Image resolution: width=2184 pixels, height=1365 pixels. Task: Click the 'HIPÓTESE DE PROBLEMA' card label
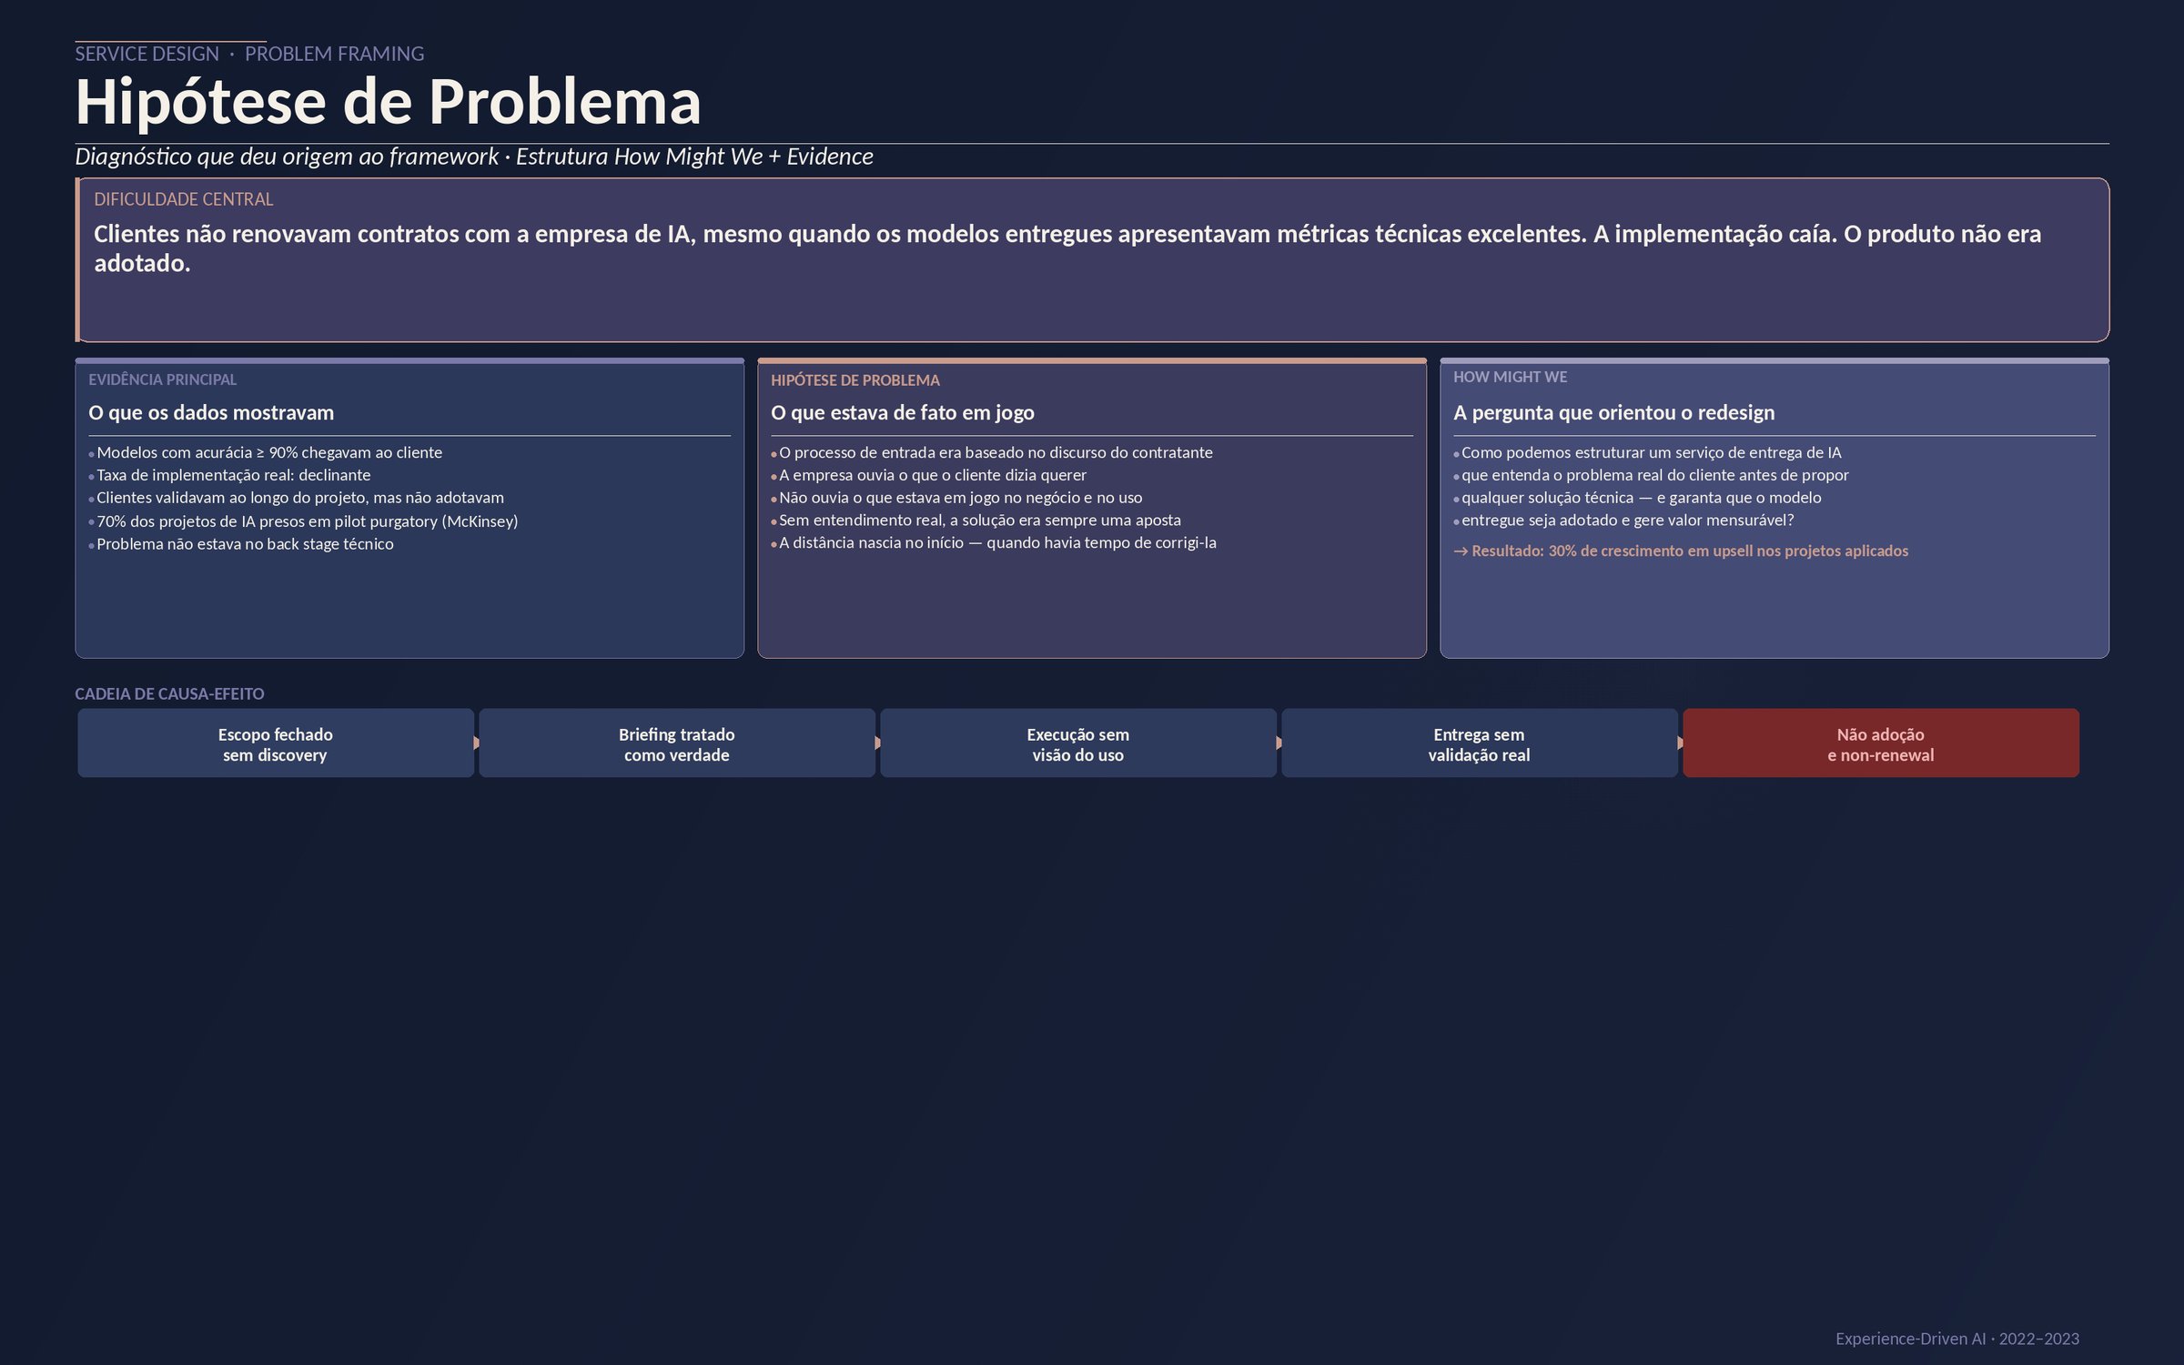pos(855,380)
